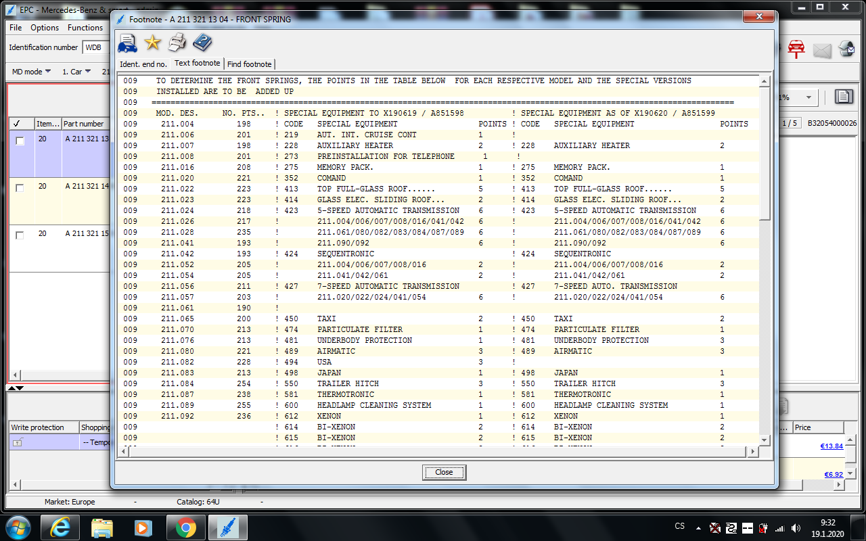This screenshot has height=541, width=866.
Task: Click footnote vertical scrollbar down arrow
Action: (765, 440)
